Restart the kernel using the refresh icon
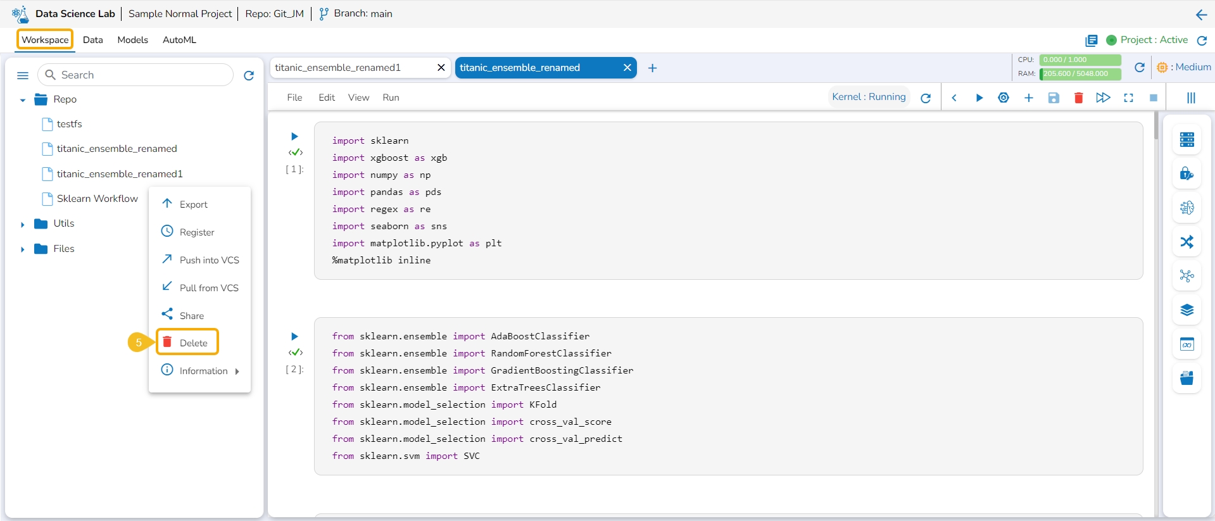Image resolution: width=1215 pixels, height=521 pixels. pyautogui.click(x=926, y=98)
